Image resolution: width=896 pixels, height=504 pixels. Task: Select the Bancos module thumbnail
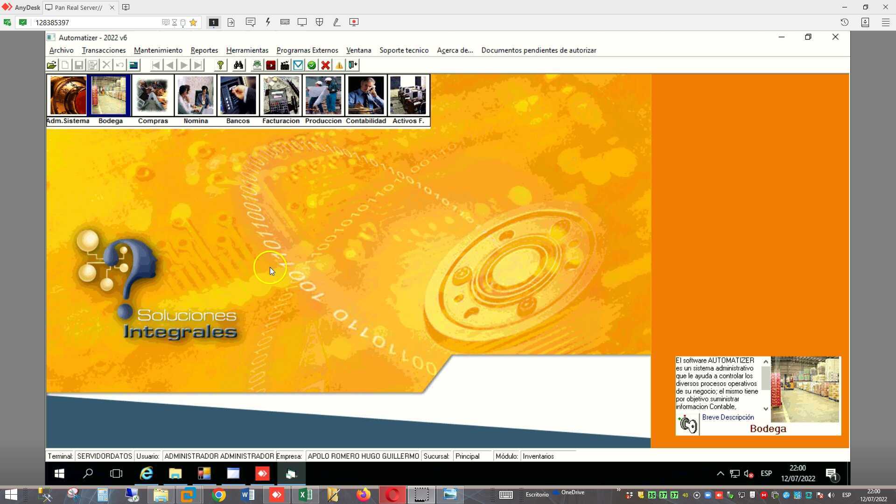pyautogui.click(x=238, y=96)
